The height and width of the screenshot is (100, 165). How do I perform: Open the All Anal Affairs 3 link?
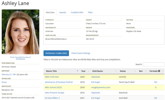[x=52, y=98]
